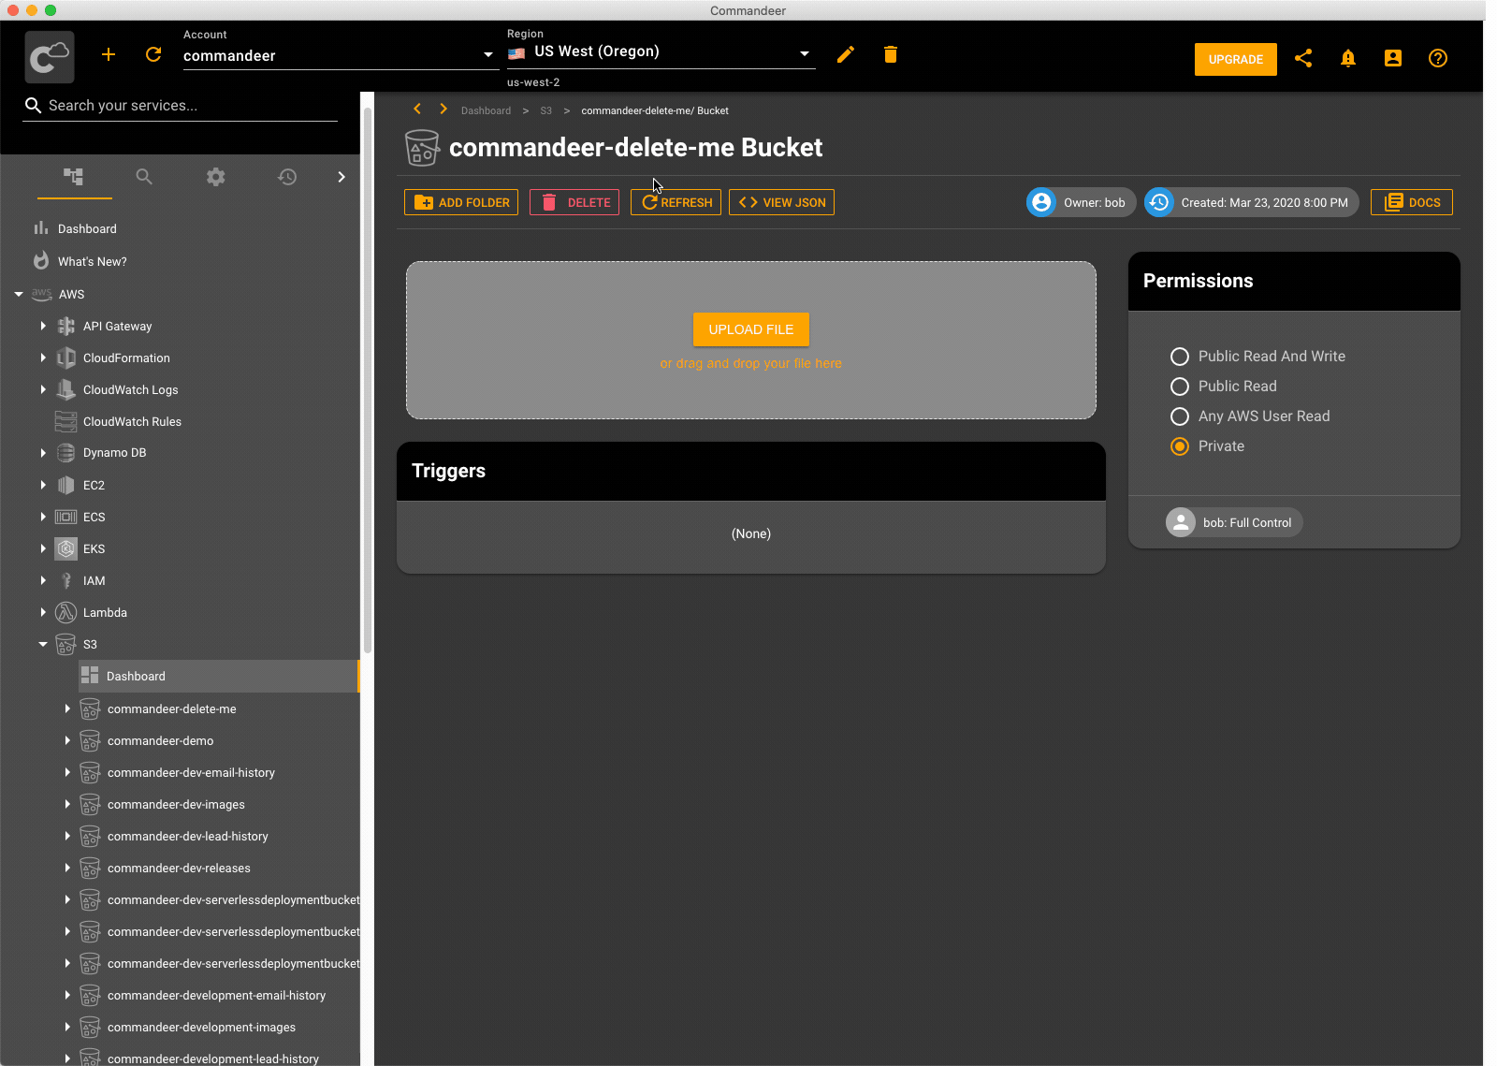Click the red DELETE button
Image resolution: width=1497 pixels, height=1066 pixels.
tap(574, 202)
